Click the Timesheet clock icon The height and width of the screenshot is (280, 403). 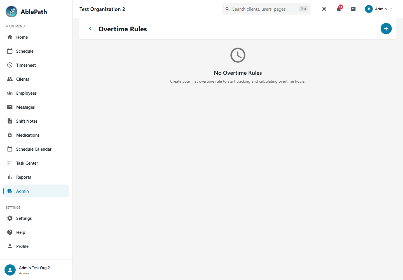click(10, 65)
